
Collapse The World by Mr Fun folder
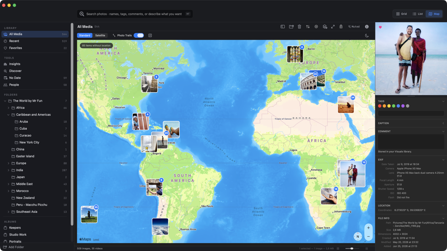(5, 101)
